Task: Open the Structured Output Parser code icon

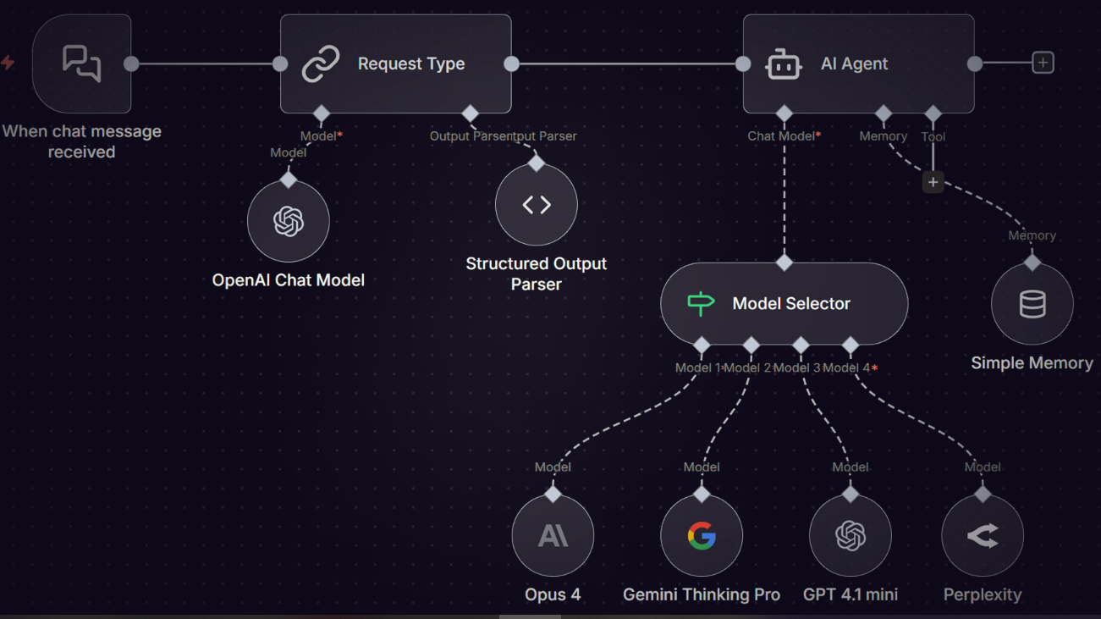Action: [537, 205]
